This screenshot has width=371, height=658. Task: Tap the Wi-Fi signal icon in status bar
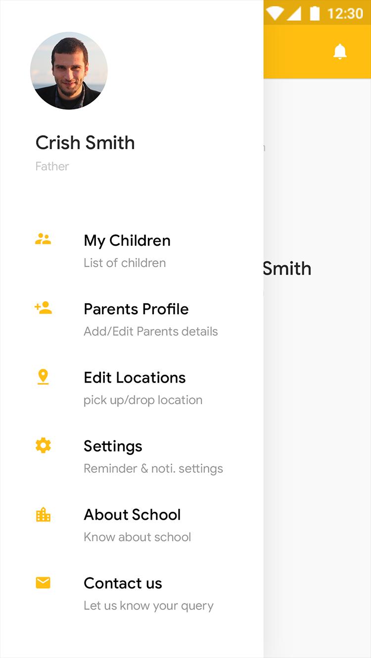coord(275,13)
